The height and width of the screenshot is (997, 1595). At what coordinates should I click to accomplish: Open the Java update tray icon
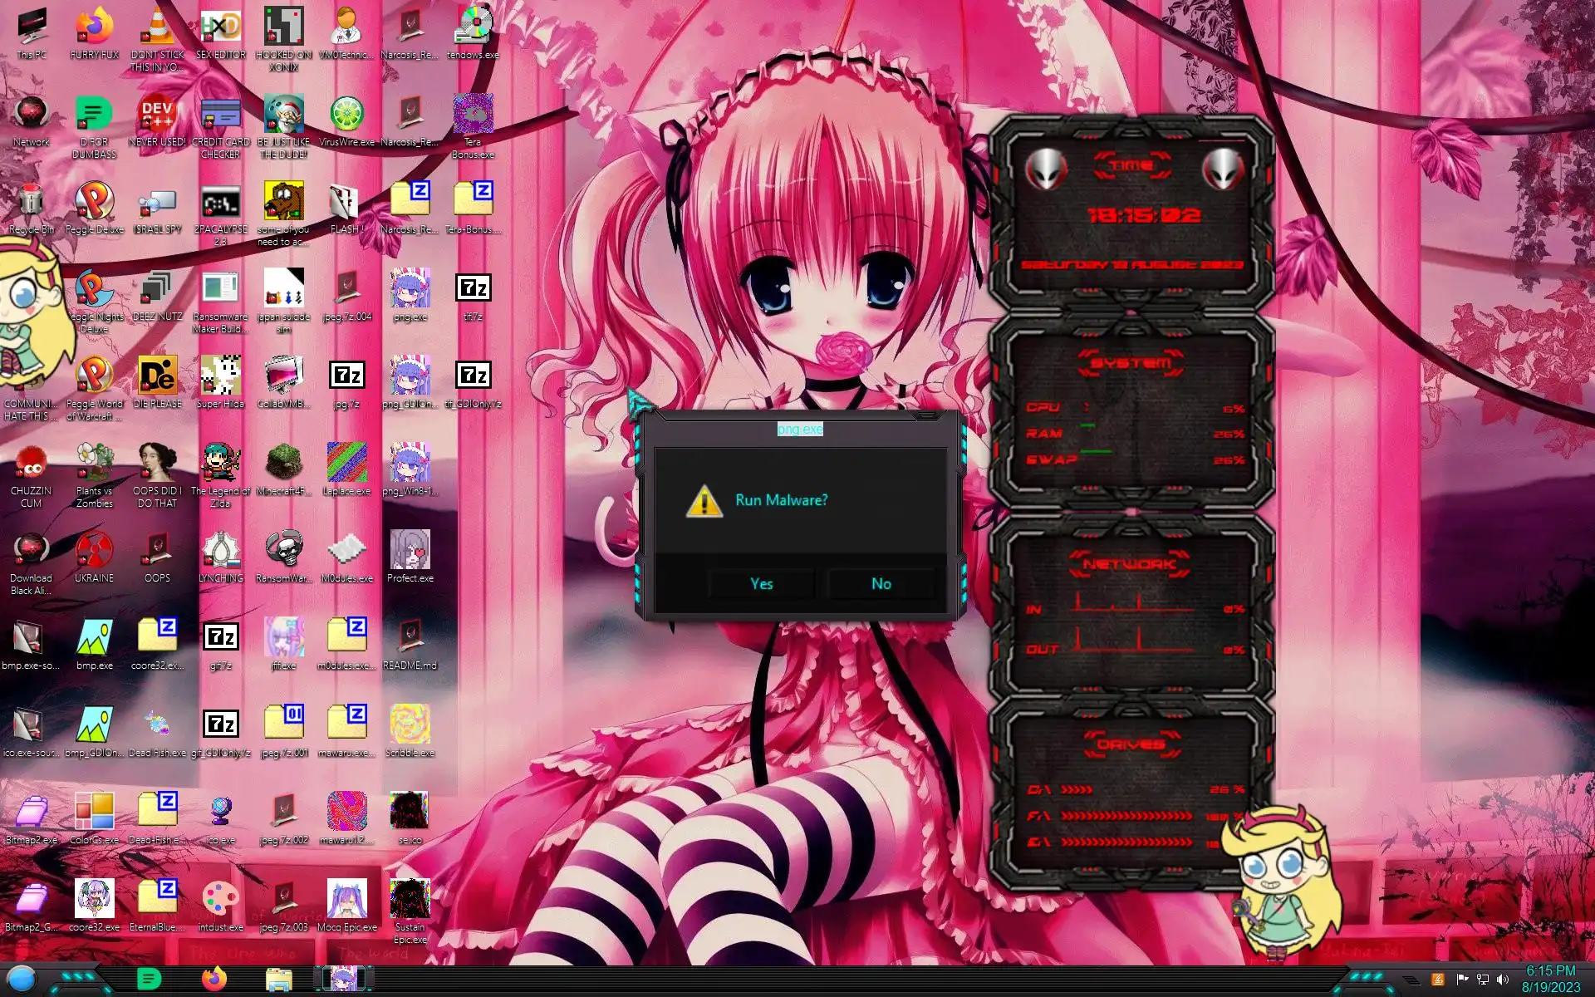1438,980
